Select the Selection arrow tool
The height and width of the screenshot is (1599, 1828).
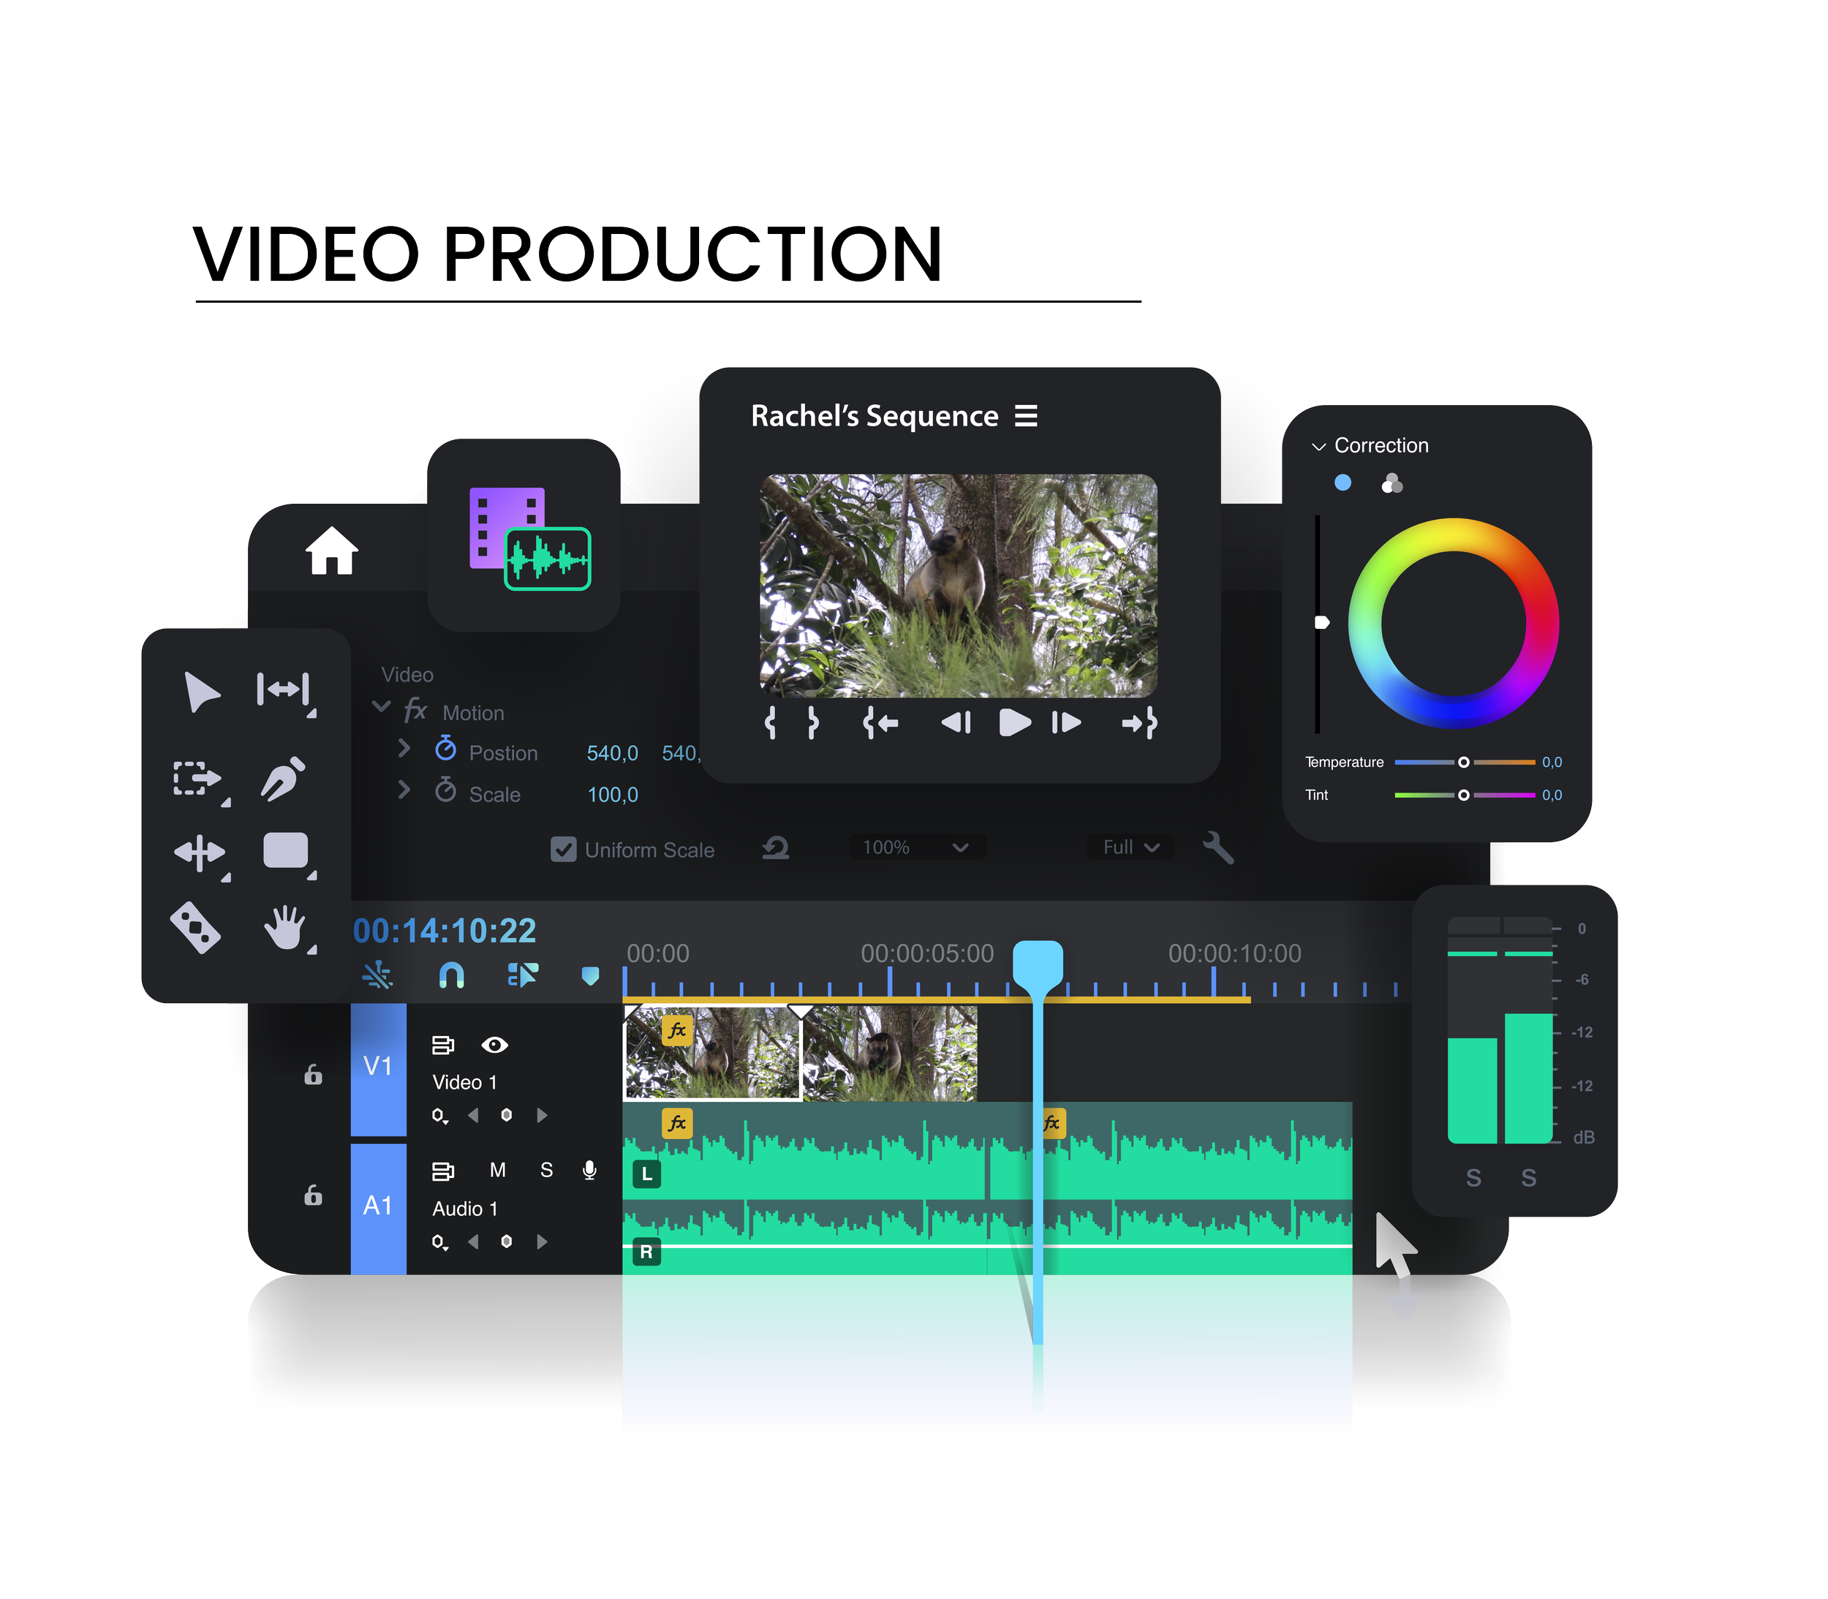tap(202, 692)
